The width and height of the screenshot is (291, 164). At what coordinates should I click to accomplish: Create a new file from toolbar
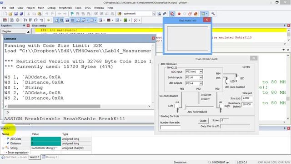(5, 14)
